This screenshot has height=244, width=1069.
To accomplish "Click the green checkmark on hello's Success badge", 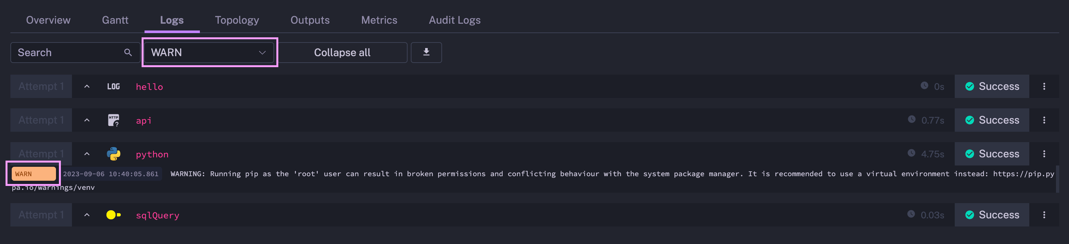I will click(x=970, y=86).
